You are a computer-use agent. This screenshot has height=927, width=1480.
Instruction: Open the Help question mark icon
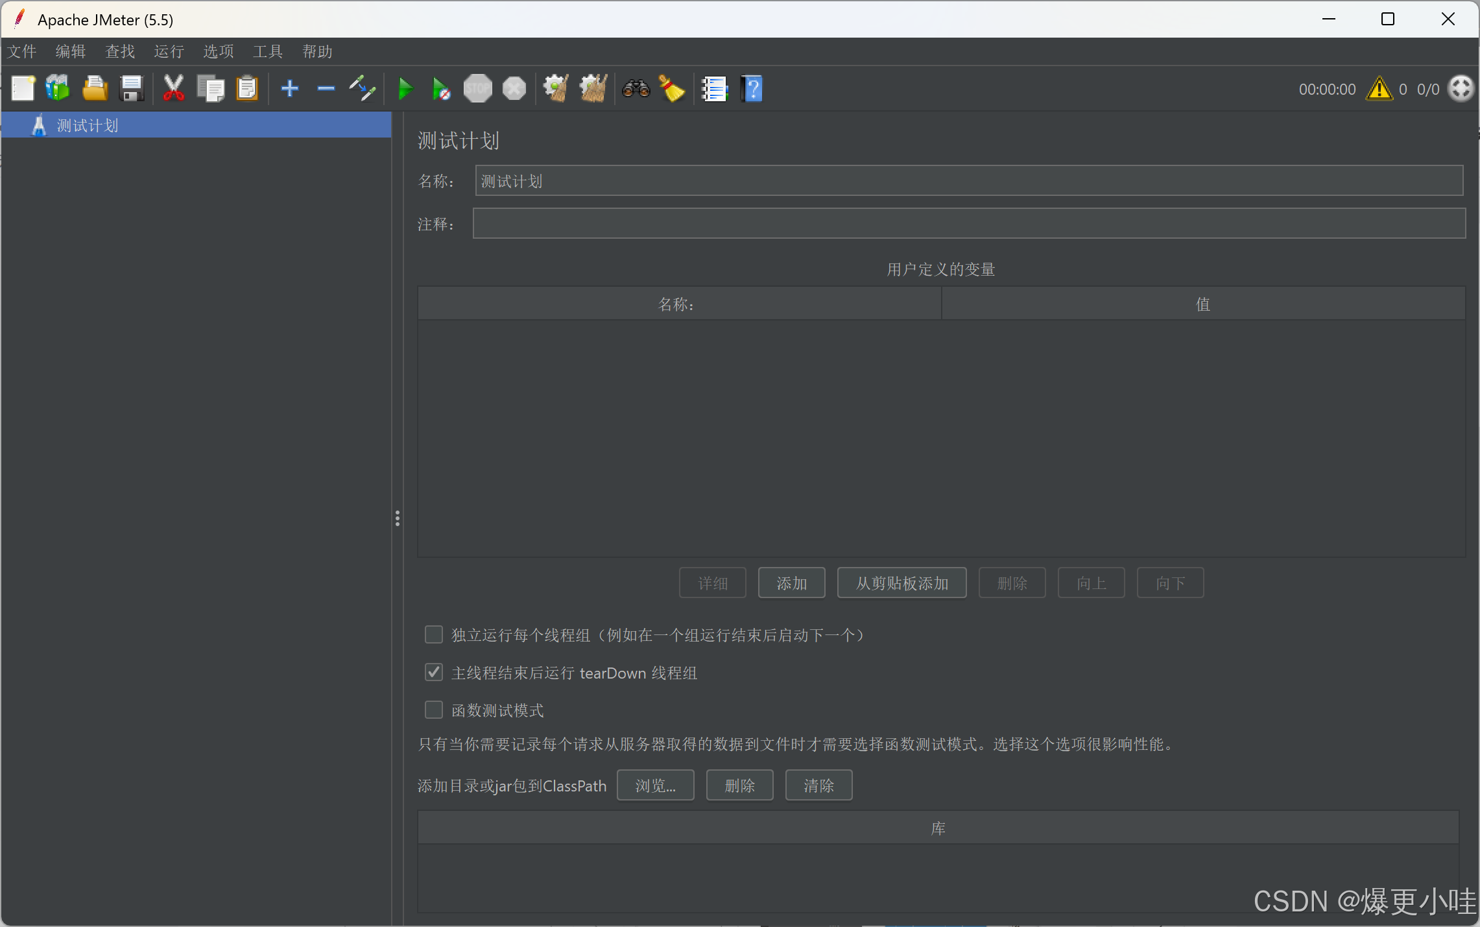[x=752, y=89]
